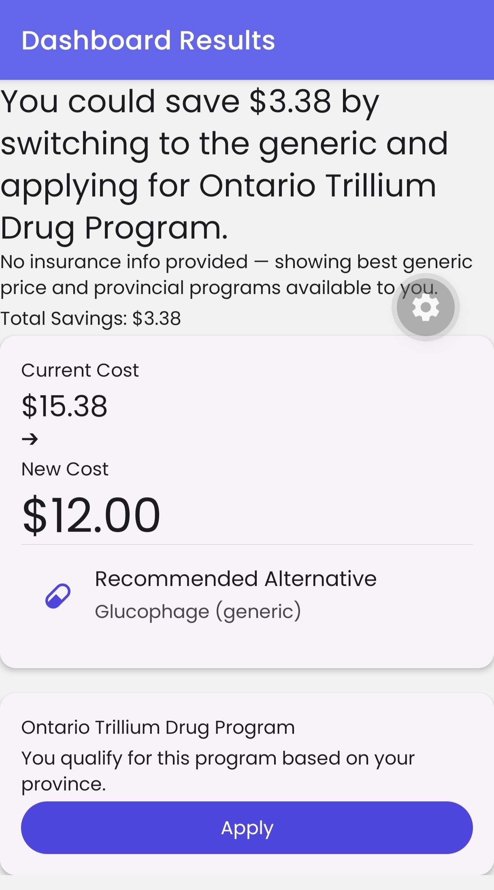Select the Total Savings: $3.38 line
The height and width of the screenshot is (890, 494).
tap(91, 318)
